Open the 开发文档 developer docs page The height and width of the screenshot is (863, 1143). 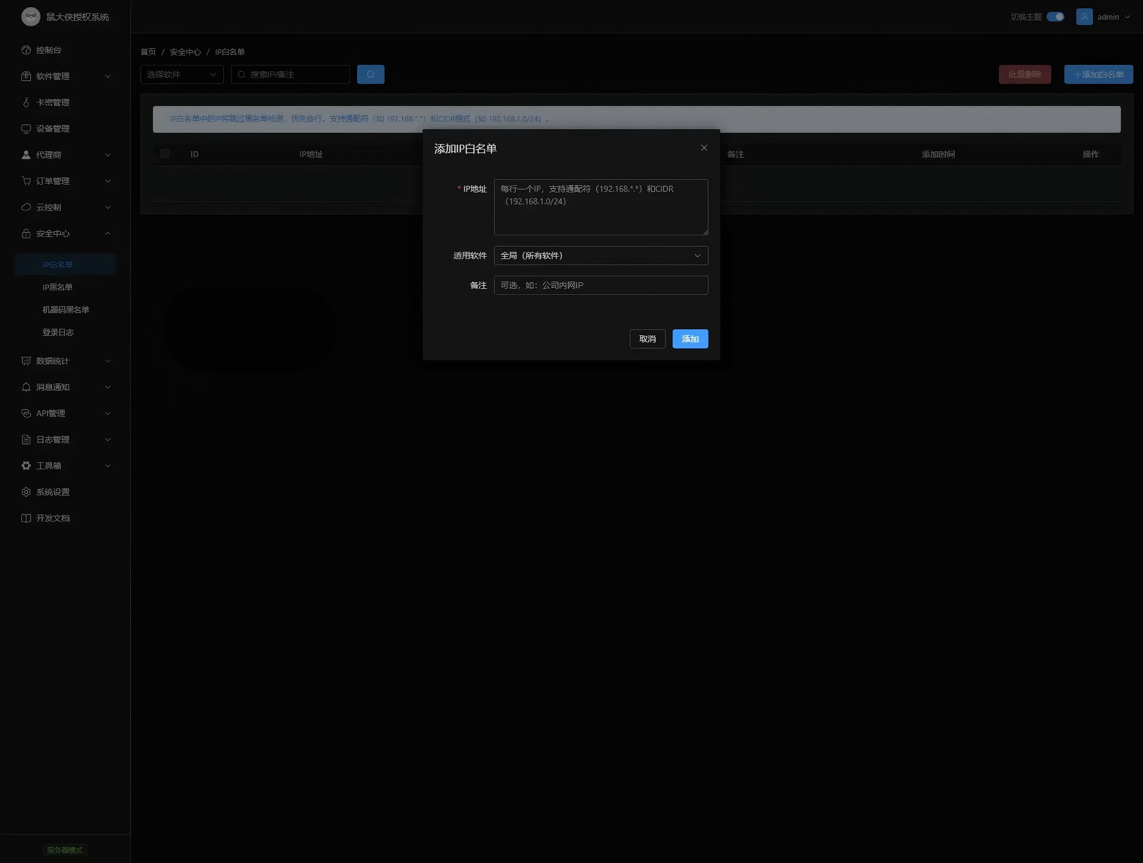53,518
